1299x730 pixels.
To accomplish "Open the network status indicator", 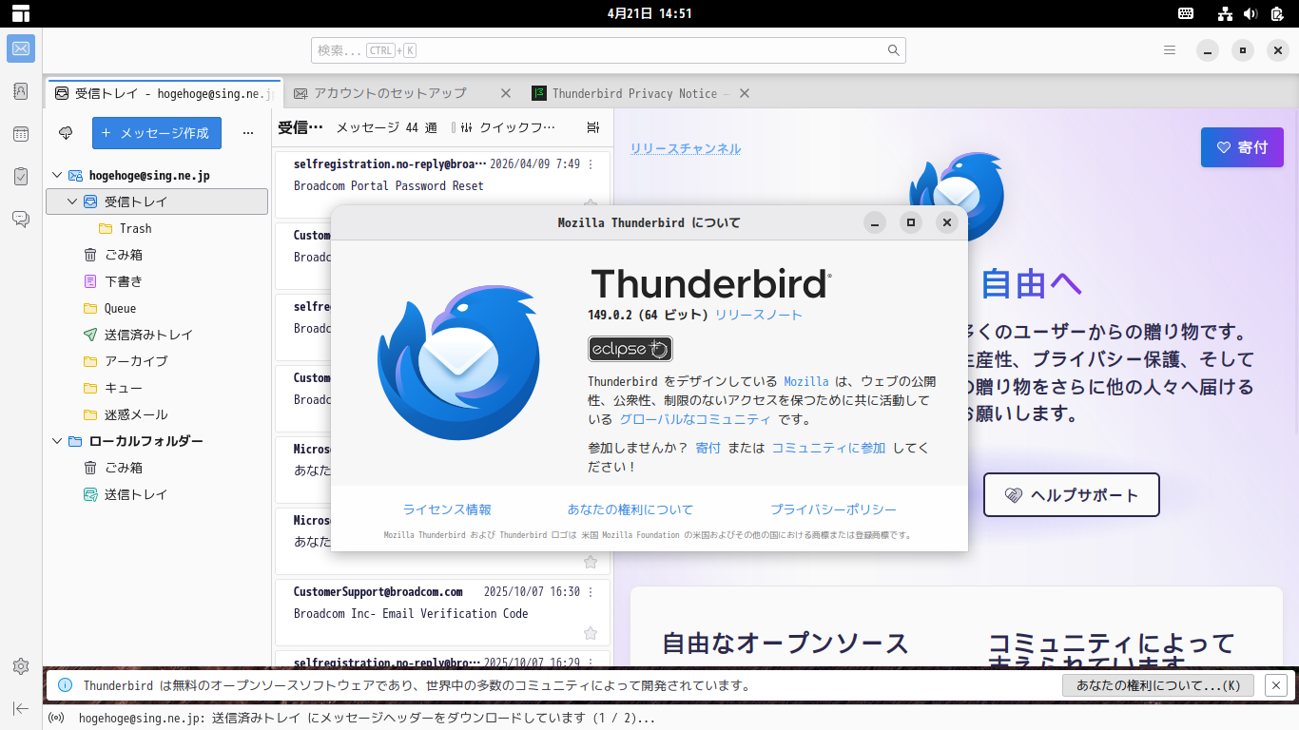I will click(1226, 13).
